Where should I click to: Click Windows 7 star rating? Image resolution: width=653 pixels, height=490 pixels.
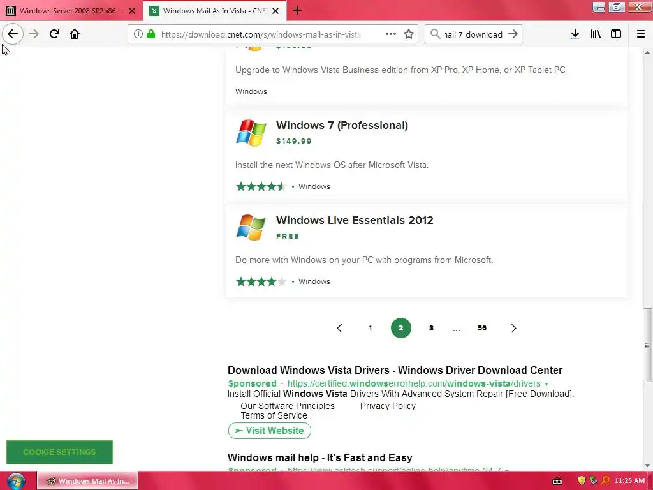coord(261,187)
